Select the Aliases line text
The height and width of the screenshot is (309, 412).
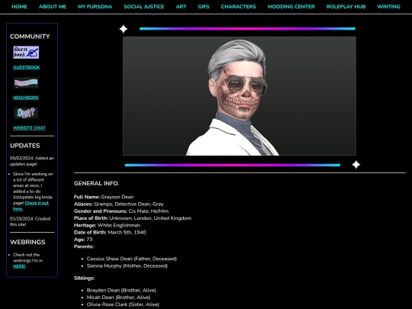119,204
